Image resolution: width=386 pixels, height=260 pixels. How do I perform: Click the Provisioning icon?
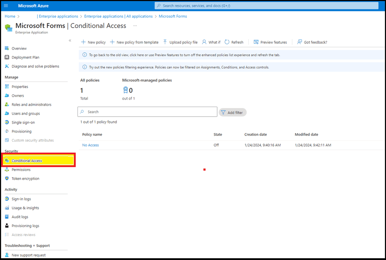click(7, 131)
